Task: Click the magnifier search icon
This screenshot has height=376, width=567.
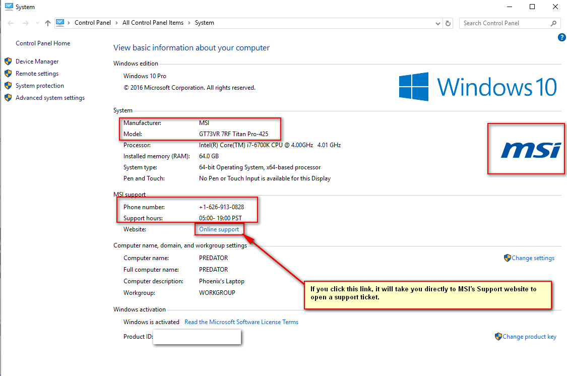Action: click(x=553, y=24)
